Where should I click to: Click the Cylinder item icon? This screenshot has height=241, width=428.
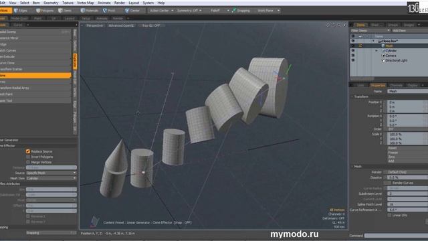383,51
